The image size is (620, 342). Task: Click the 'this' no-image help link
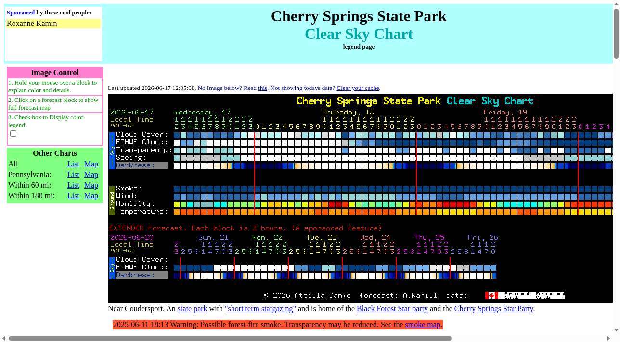click(262, 88)
